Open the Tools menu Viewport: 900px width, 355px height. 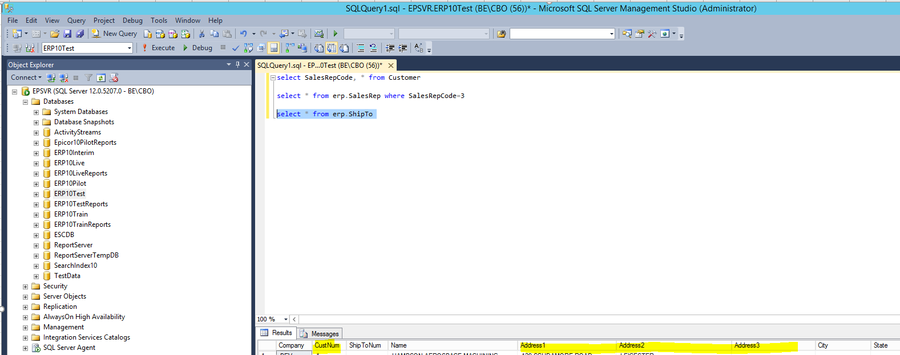[x=159, y=21]
